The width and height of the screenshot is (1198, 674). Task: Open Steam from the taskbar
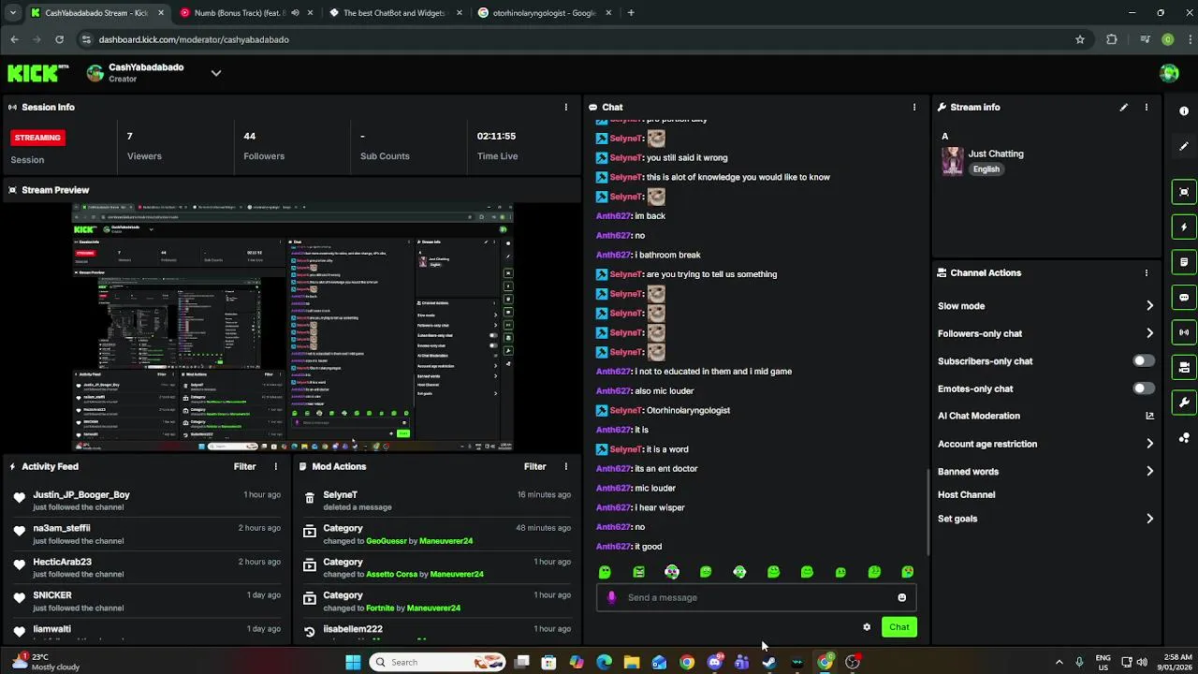click(x=769, y=662)
